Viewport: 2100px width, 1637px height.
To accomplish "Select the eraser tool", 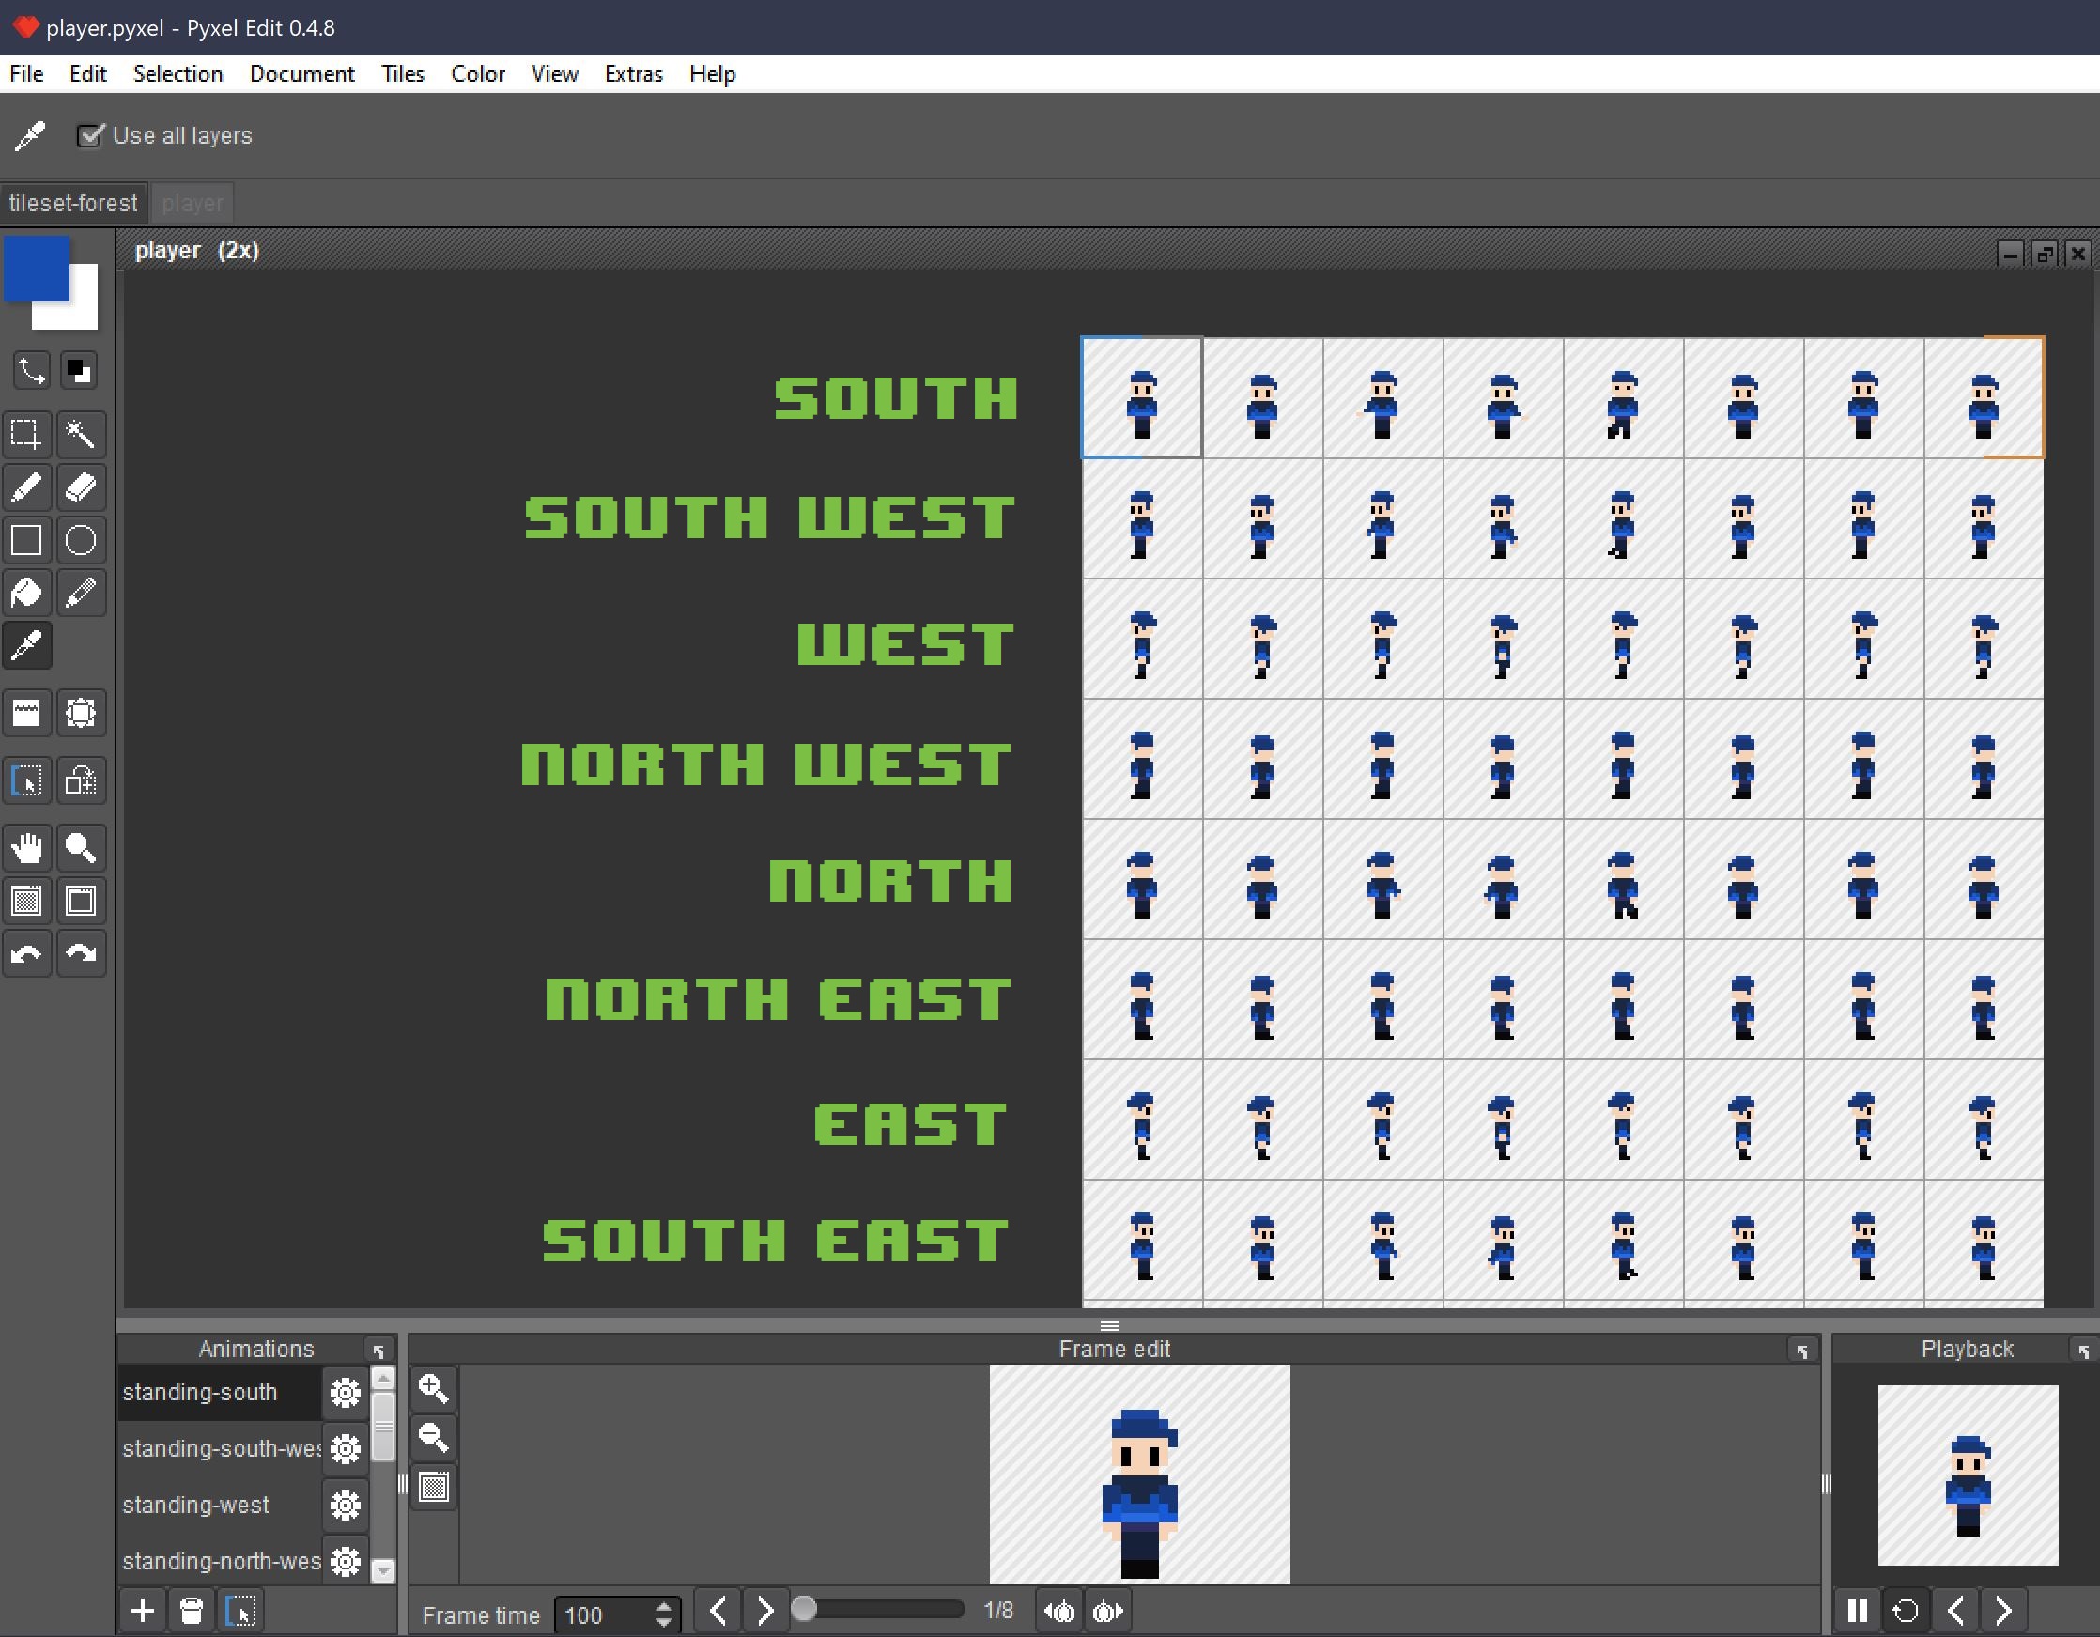I will tap(78, 491).
